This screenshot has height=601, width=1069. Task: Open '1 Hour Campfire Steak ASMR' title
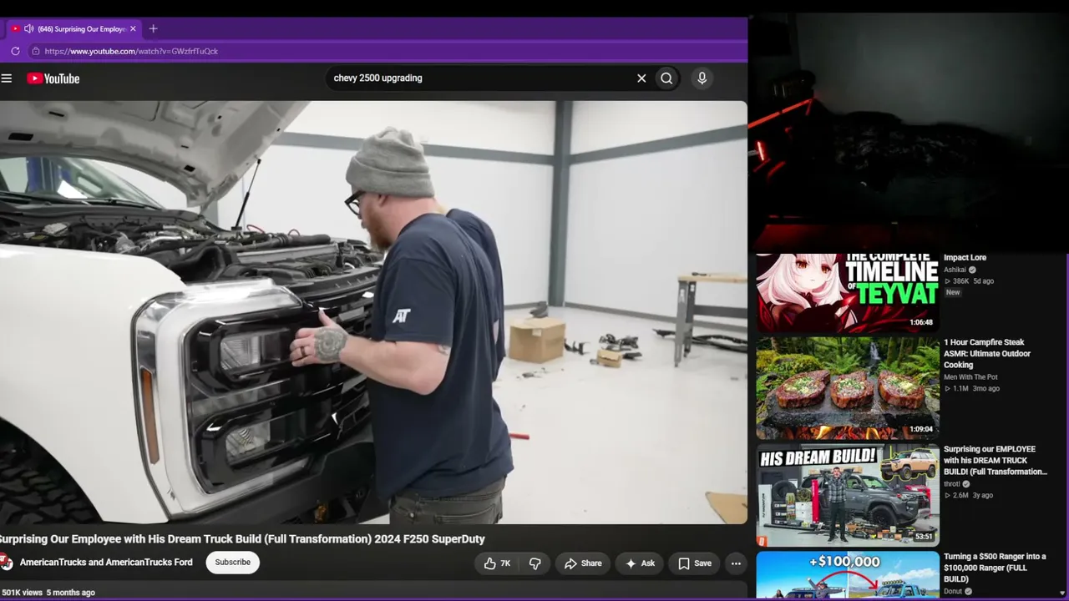pos(987,354)
